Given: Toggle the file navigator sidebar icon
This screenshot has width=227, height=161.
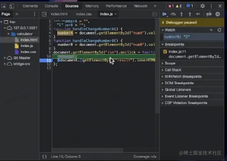Looking at the screenshot, I should (44, 14).
